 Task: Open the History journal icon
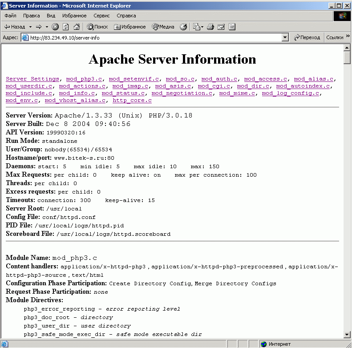[183, 27]
